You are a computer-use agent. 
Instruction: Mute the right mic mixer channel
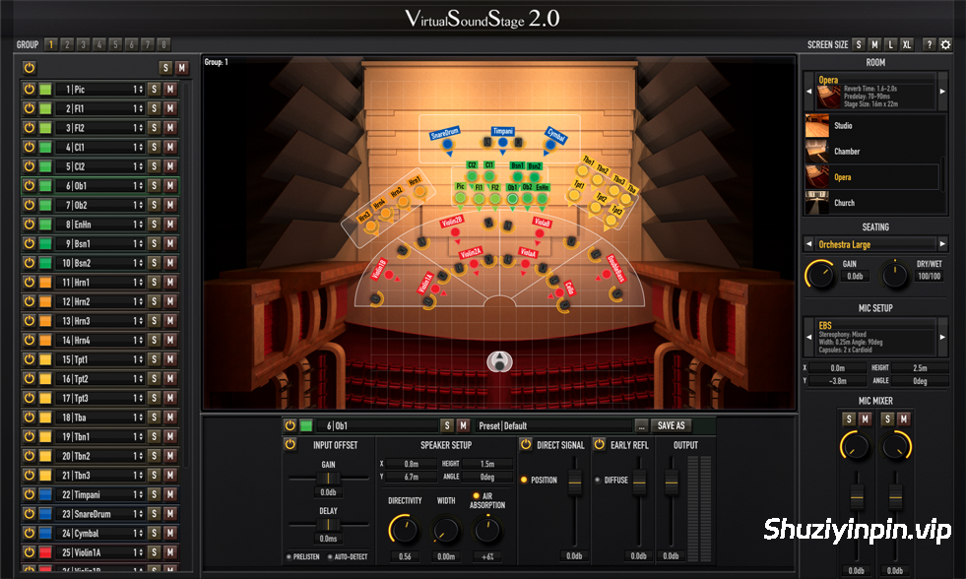coord(904,418)
